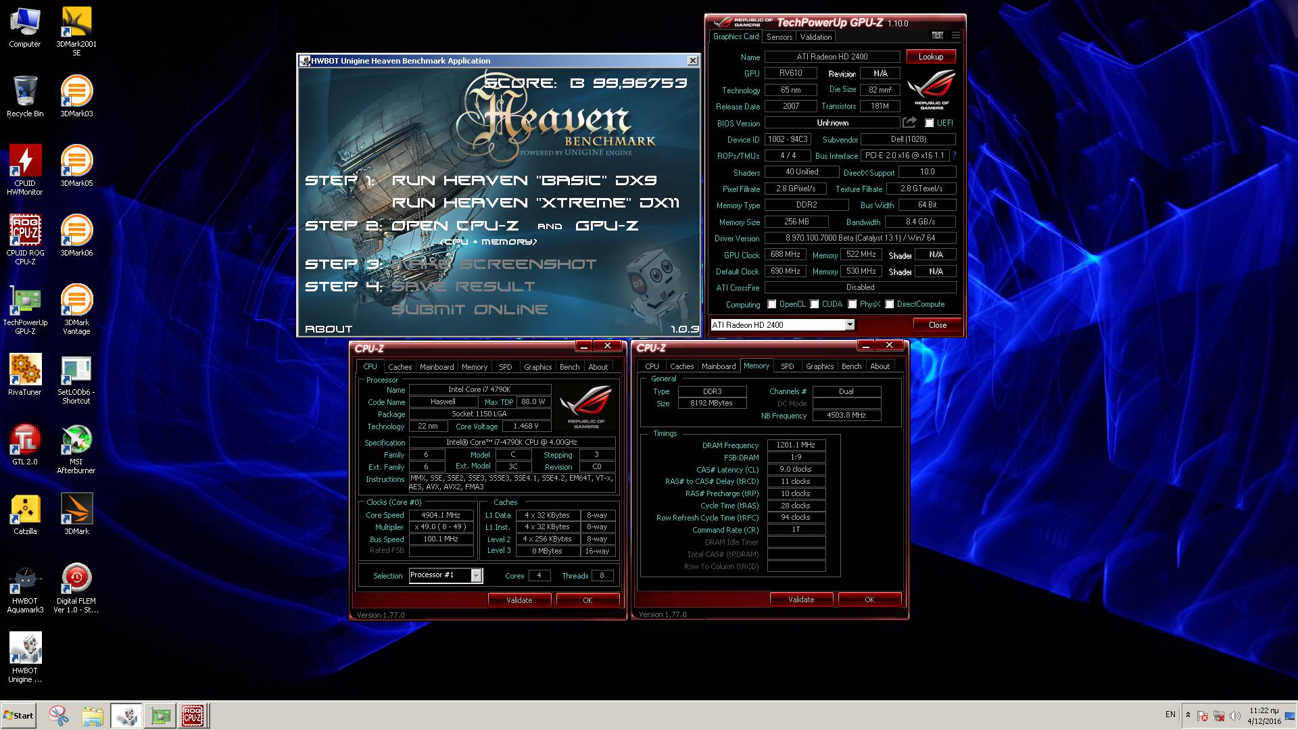Screen dimensions: 1298x730
Task: Open About tab in right CPU-Z window
Action: [x=880, y=366]
